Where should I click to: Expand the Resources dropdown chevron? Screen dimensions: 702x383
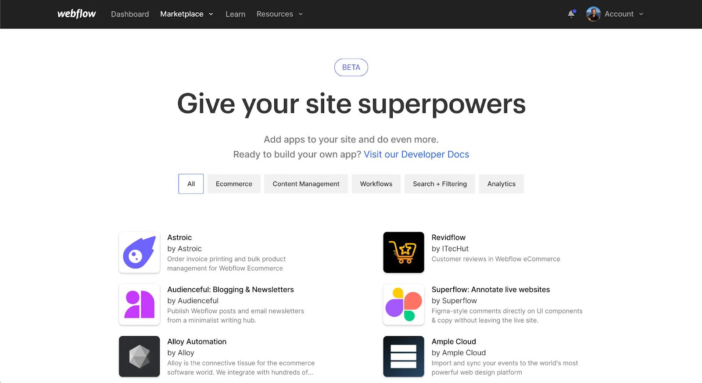click(301, 14)
